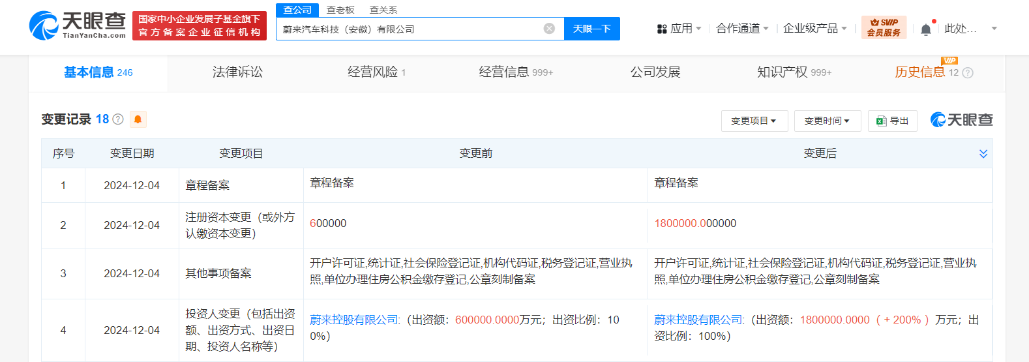Select 查关系 search tab
Screen dimensions: 1029x362
pyautogui.click(x=383, y=10)
